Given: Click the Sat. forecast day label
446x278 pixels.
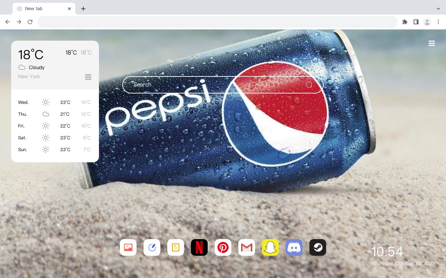Looking at the screenshot, I should tap(22, 138).
